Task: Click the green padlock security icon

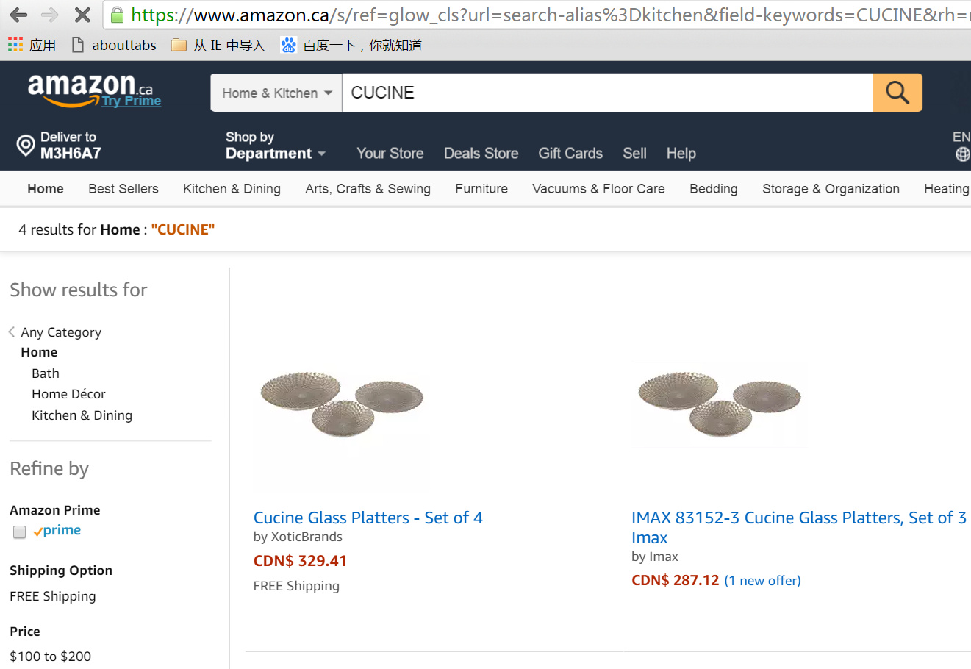Action: point(117,15)
